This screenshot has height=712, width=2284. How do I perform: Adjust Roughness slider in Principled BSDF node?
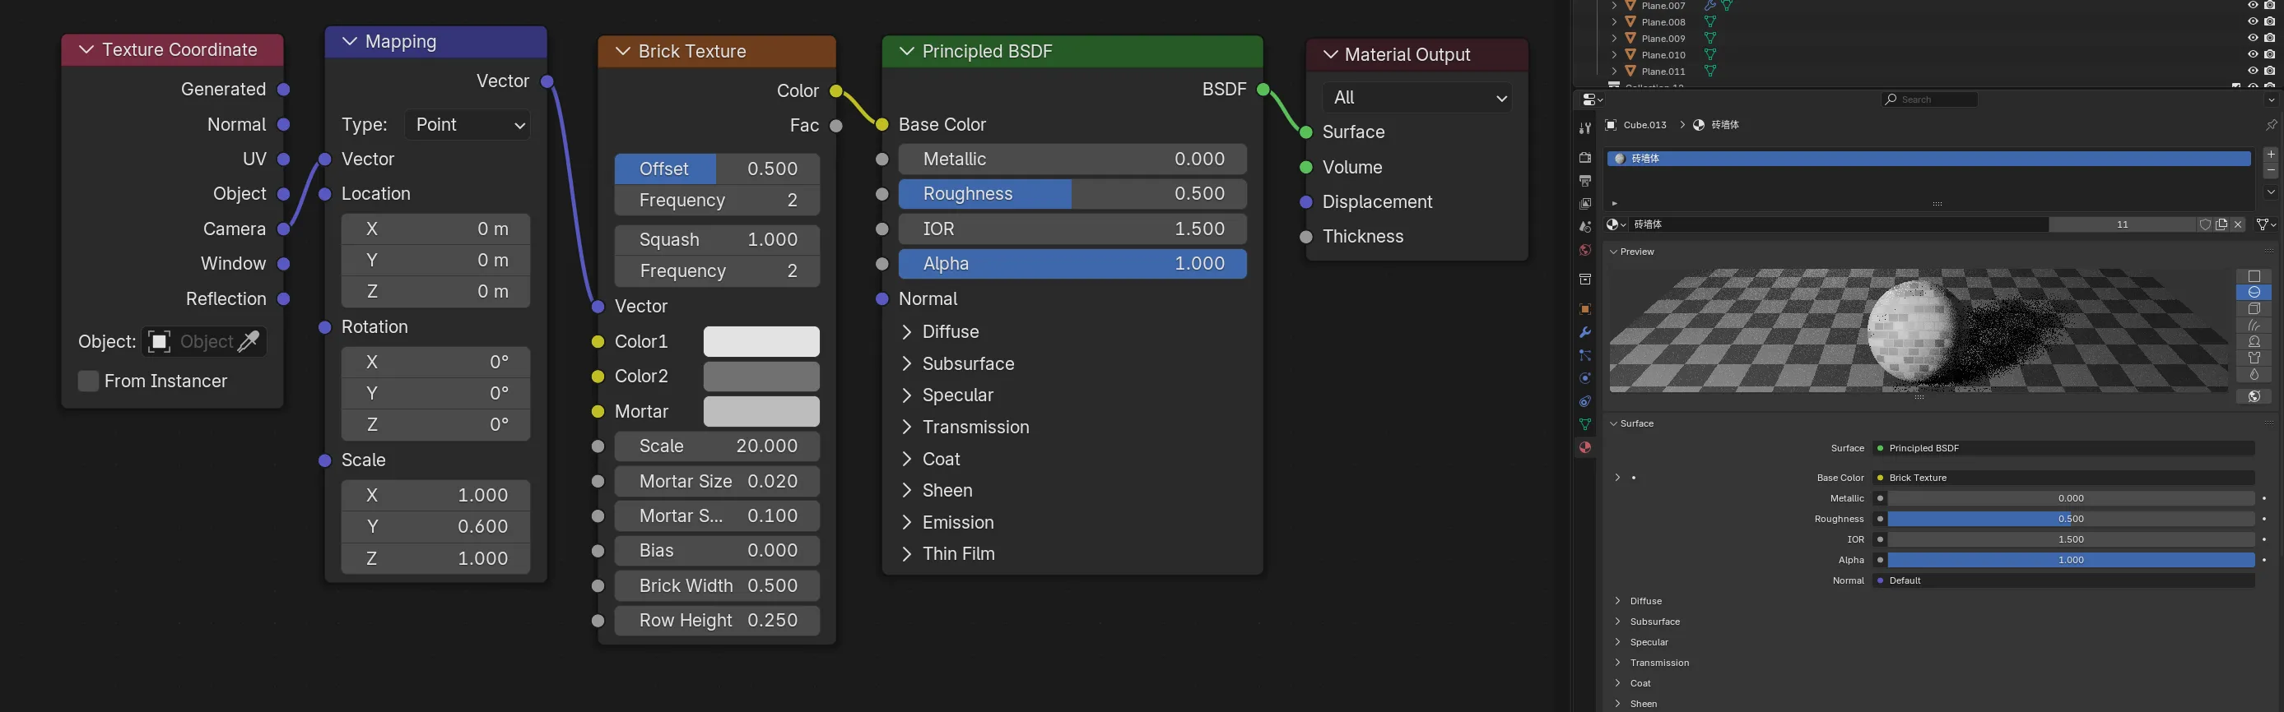(x=1072, y=194)
